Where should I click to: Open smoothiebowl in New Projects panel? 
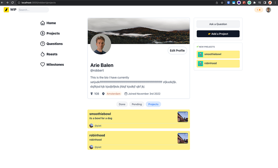click(218, 55)
